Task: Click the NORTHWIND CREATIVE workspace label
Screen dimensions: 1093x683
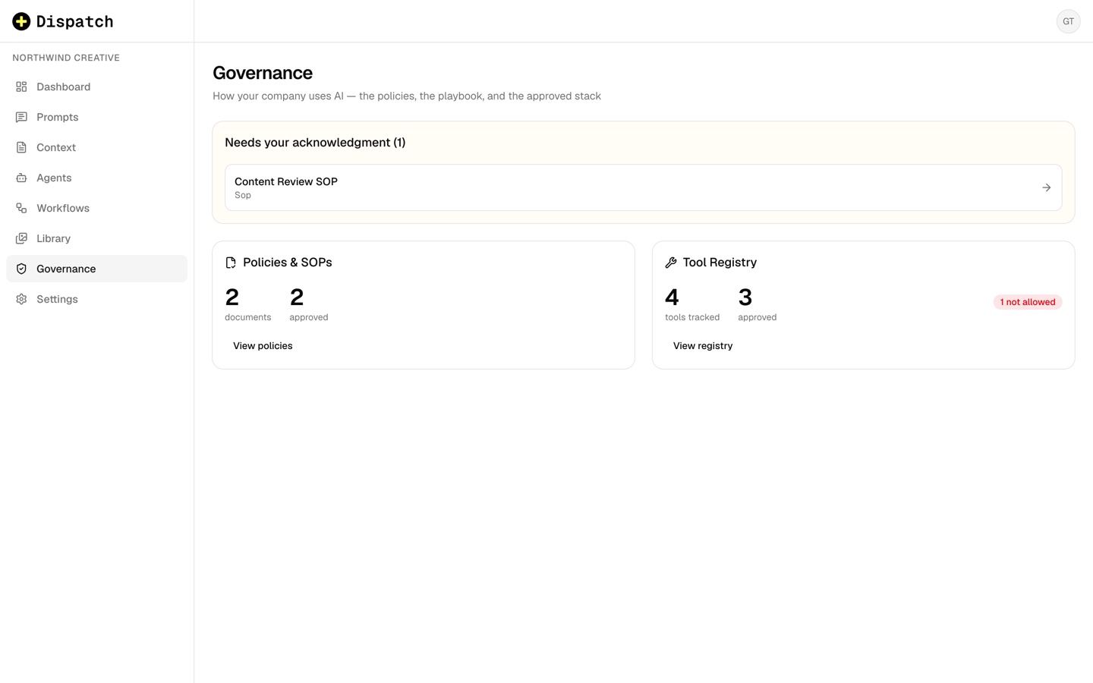Action: click(x=66, y=58)
